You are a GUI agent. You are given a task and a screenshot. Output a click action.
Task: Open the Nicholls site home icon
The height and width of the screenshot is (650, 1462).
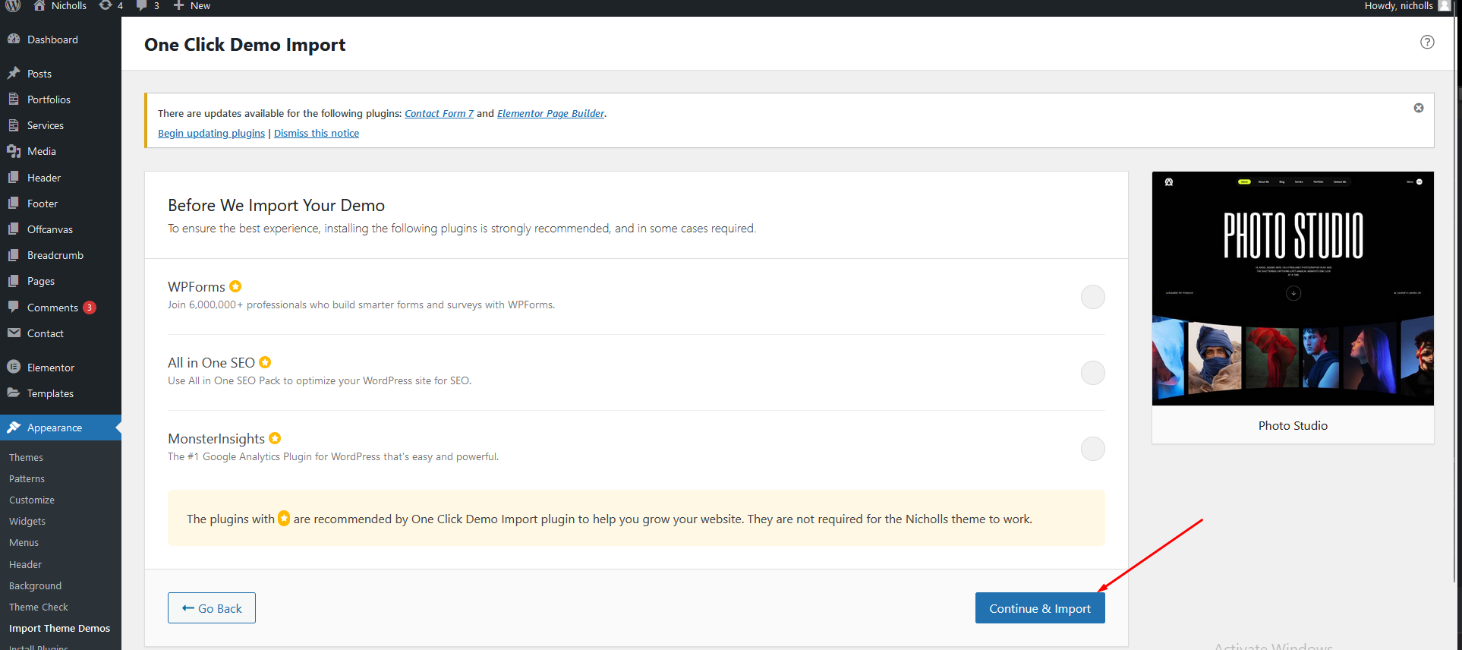pos(39,5)
